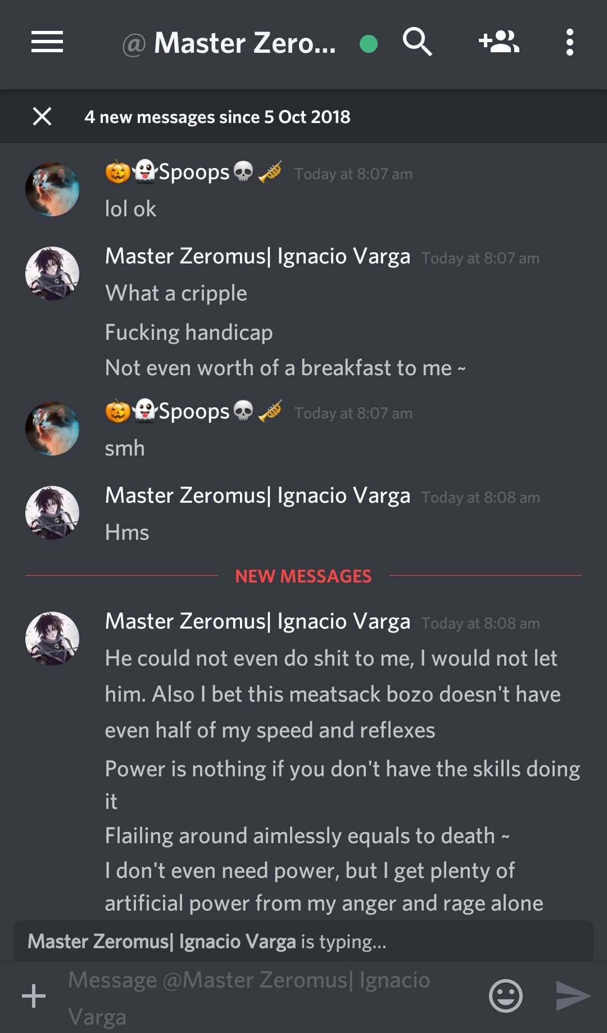Tap Spoops username above 'smh'
The height and width of the screenshot is (1033, 607).
pos(194,411)
